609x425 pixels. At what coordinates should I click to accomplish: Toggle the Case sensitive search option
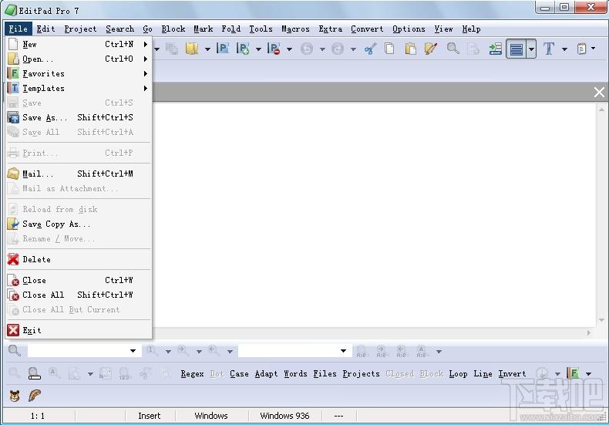pyautogui.click(x=239, y=374)
